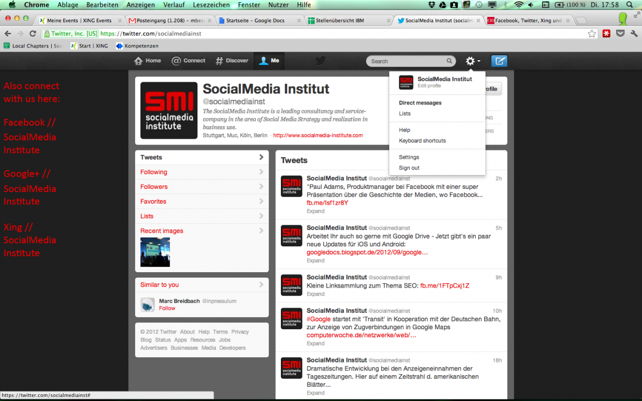642x401 pixels.
Task: Select the Me tab in navbar
Action: (x=269, y=61)
